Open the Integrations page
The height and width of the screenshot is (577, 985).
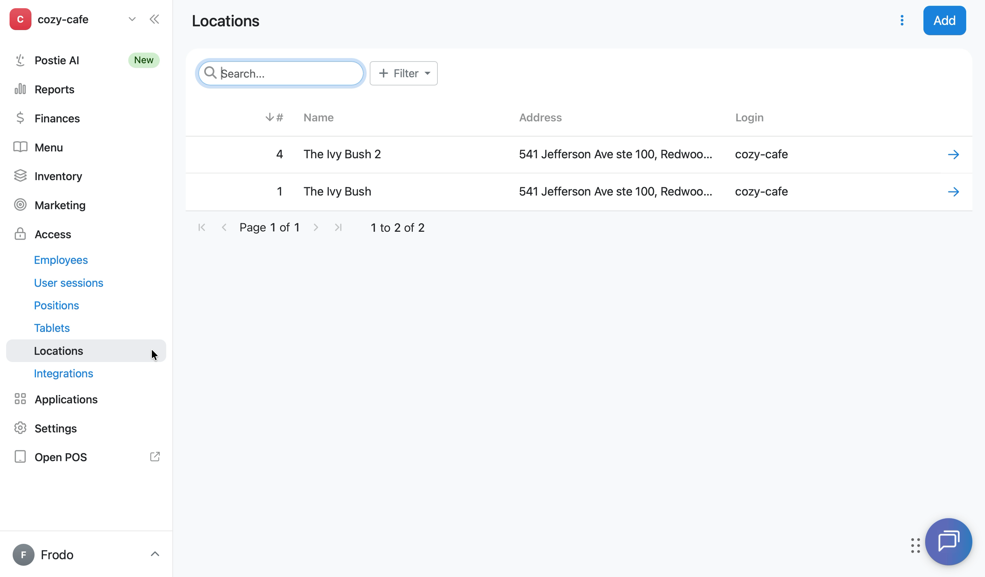[64, 374]
